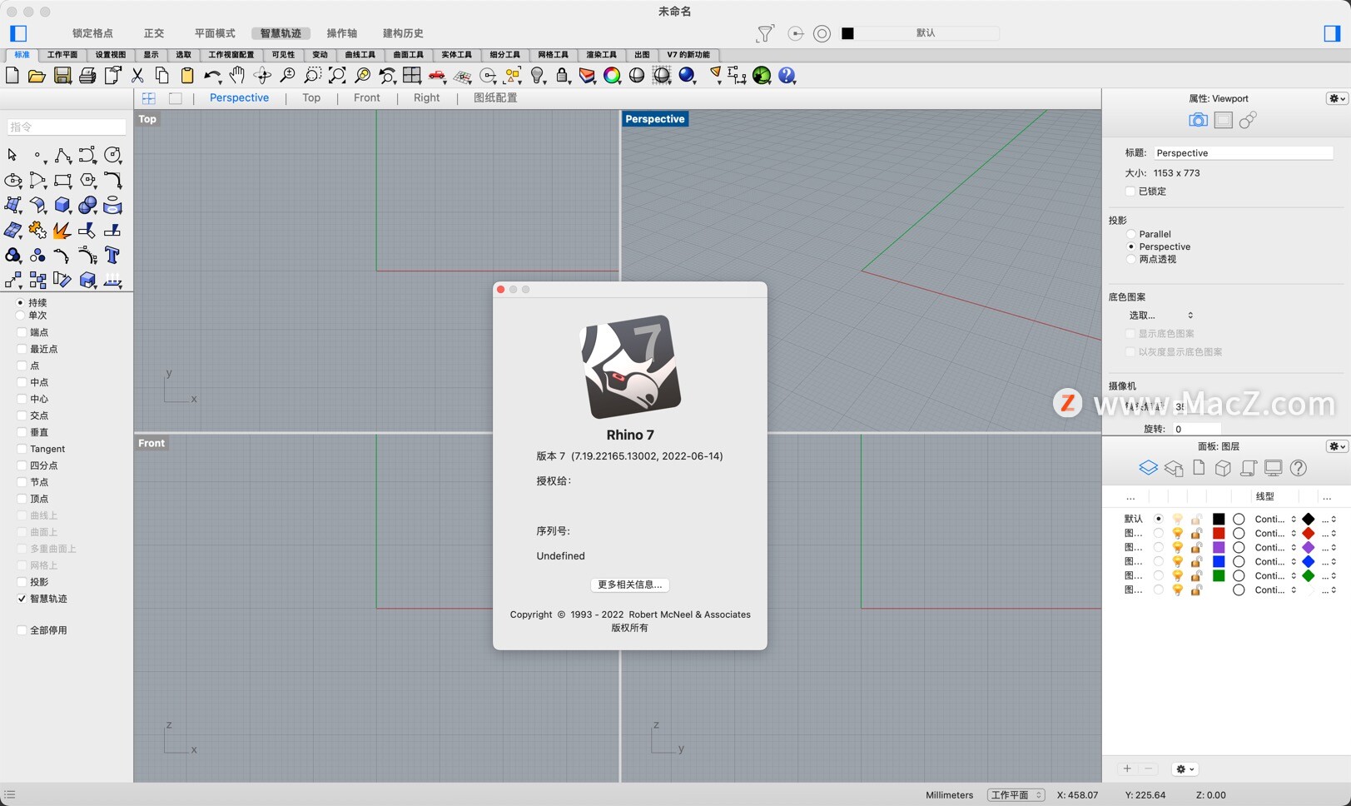Click the padlock Lock objects icon
1351x806 pixels.
coord(563,76)
